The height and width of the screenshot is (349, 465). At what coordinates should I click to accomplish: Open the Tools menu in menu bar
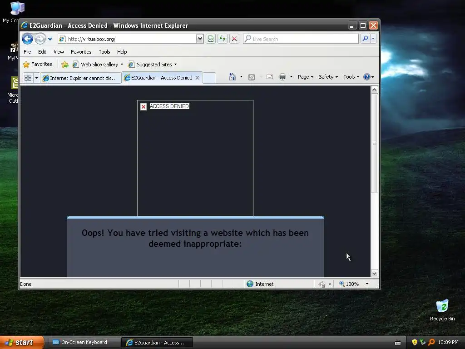point(104,52)
